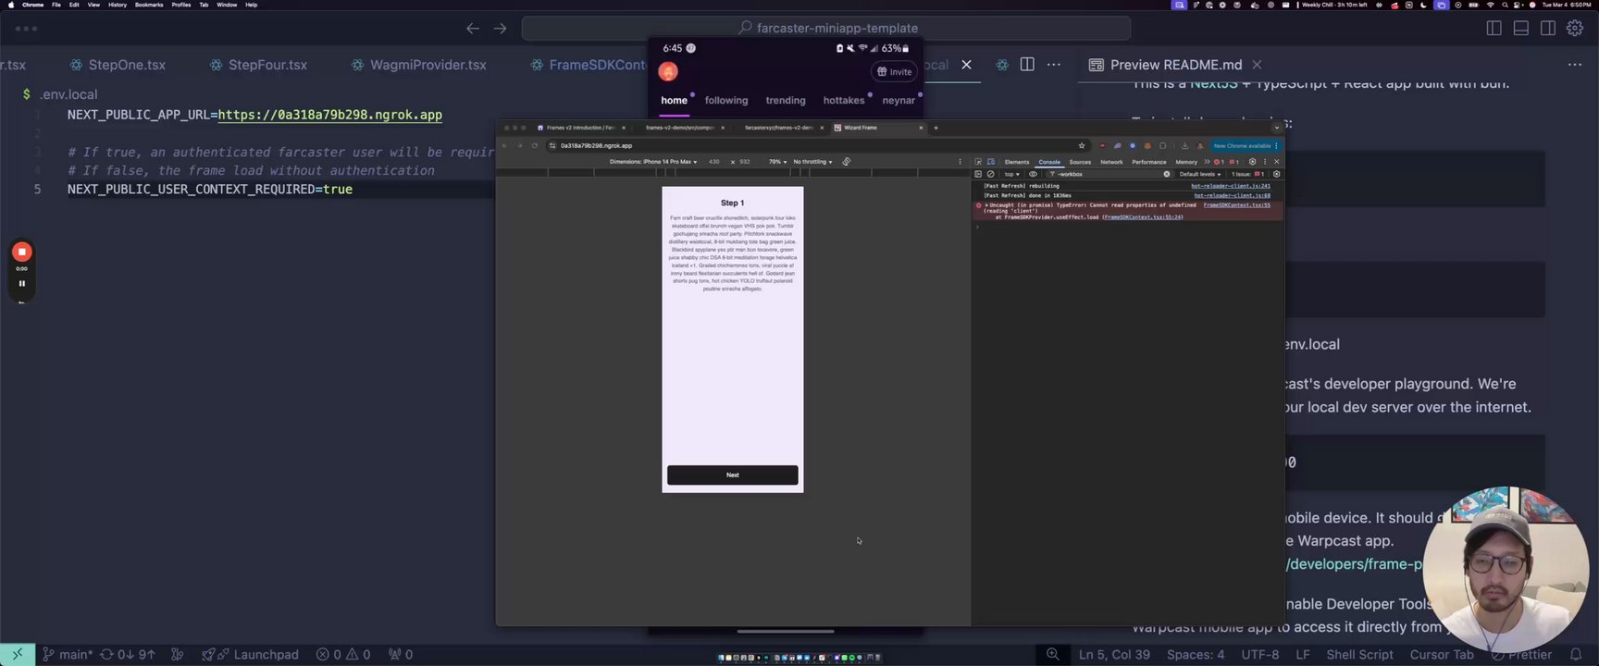Open the ngrok.app URL in .env.local
Viewport: 1599px width, 666px height.
click(329, 115)
